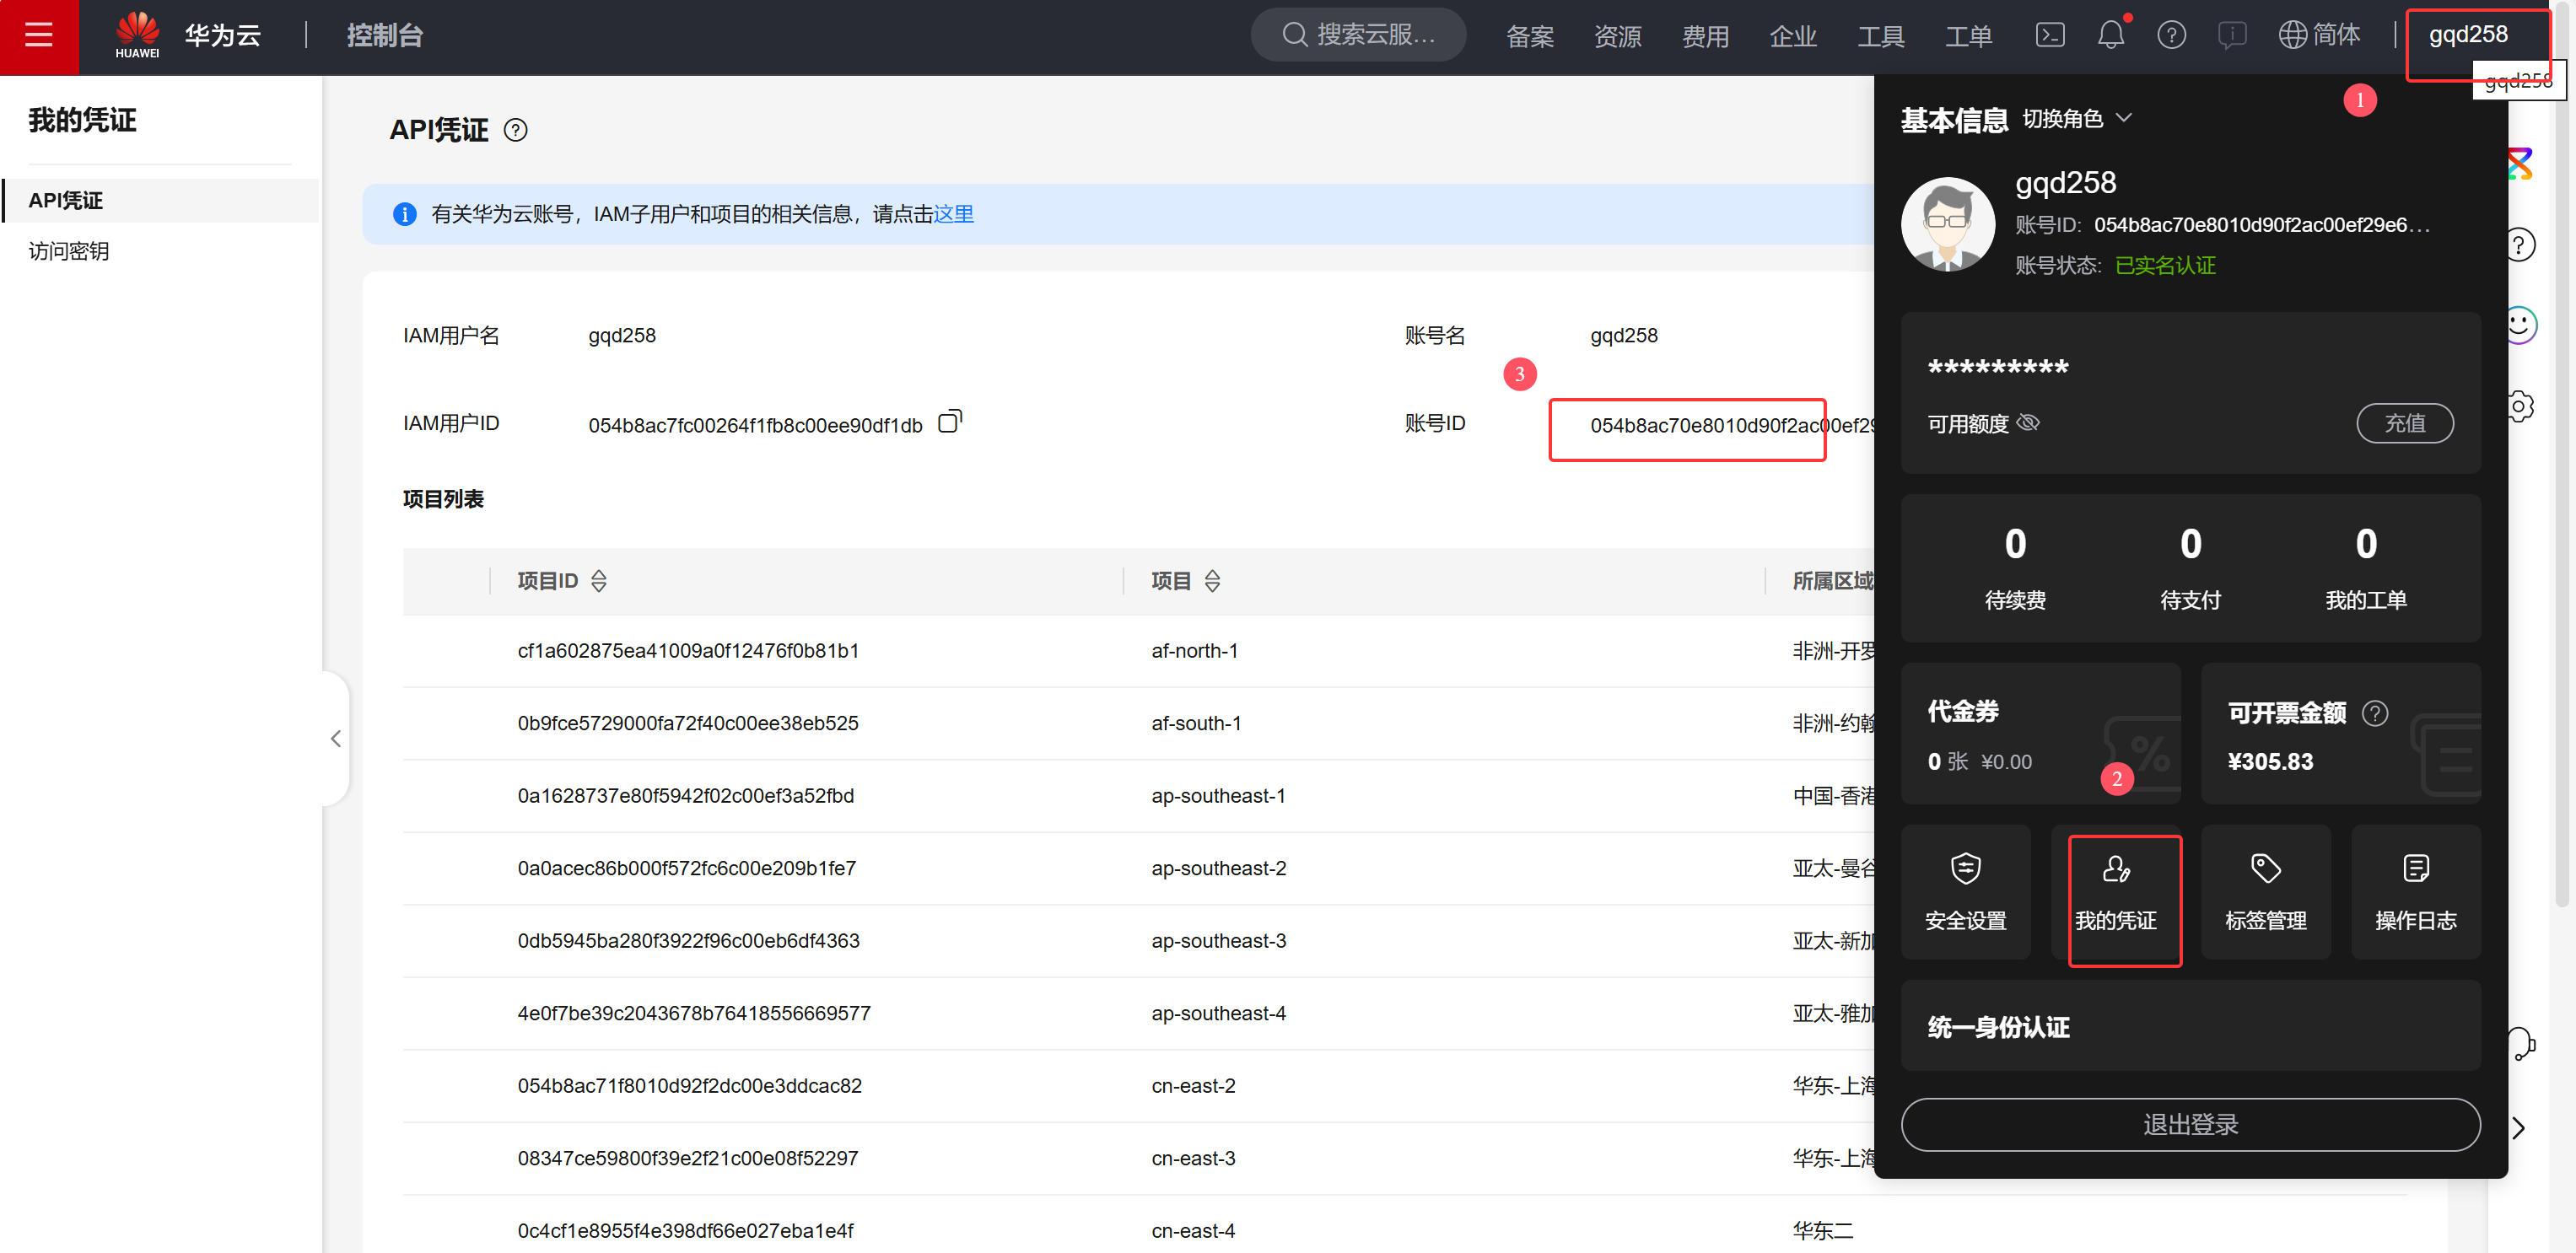Image resolution: width=2576 pixels, height=1253 pixels.
Task: Click the help circle icon on right edge
Action: [2521, 245]
